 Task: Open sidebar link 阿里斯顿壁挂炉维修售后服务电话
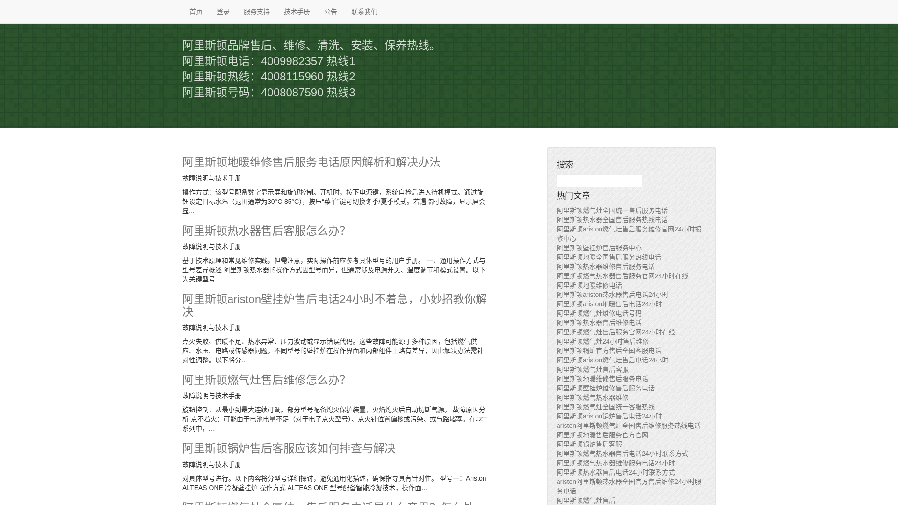point(606,388)
